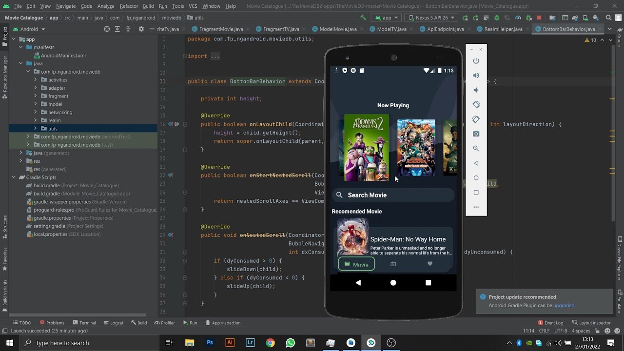Click emulator sidebar back triangle icon
This screenshot has height=351, width=624.
tap(476, 163)
